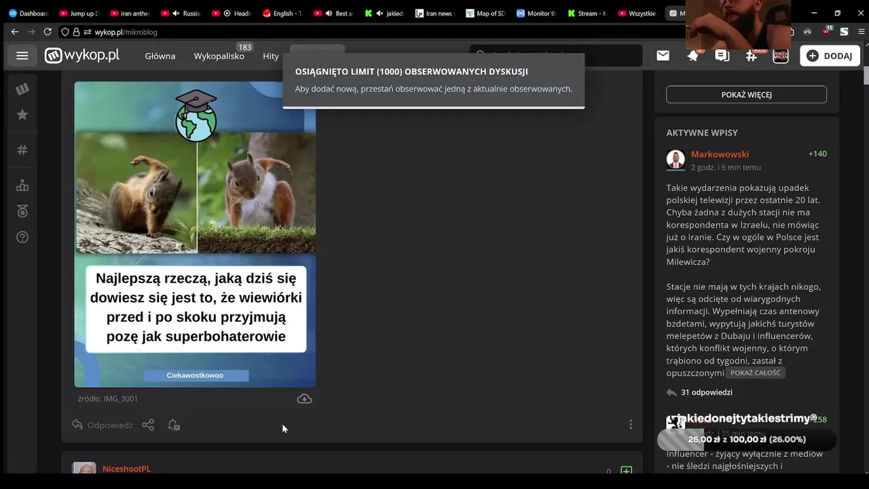The height and width of the screenshot is (489, 869).
Task: Expand entry with POKAŻ CAŁOŚĆ
Action: point(756,373)
